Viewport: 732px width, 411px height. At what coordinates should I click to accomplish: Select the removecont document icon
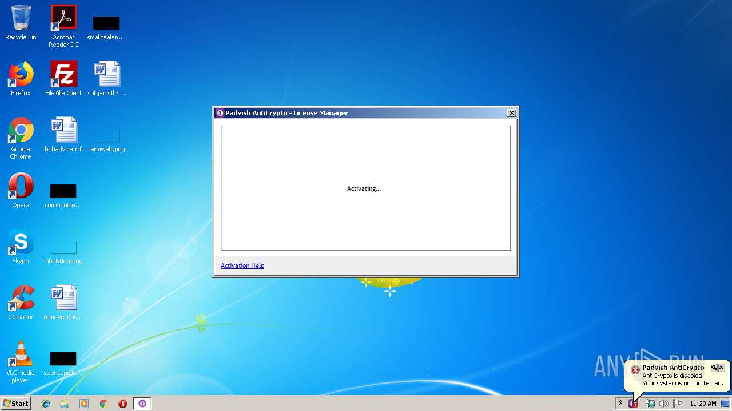63,303
